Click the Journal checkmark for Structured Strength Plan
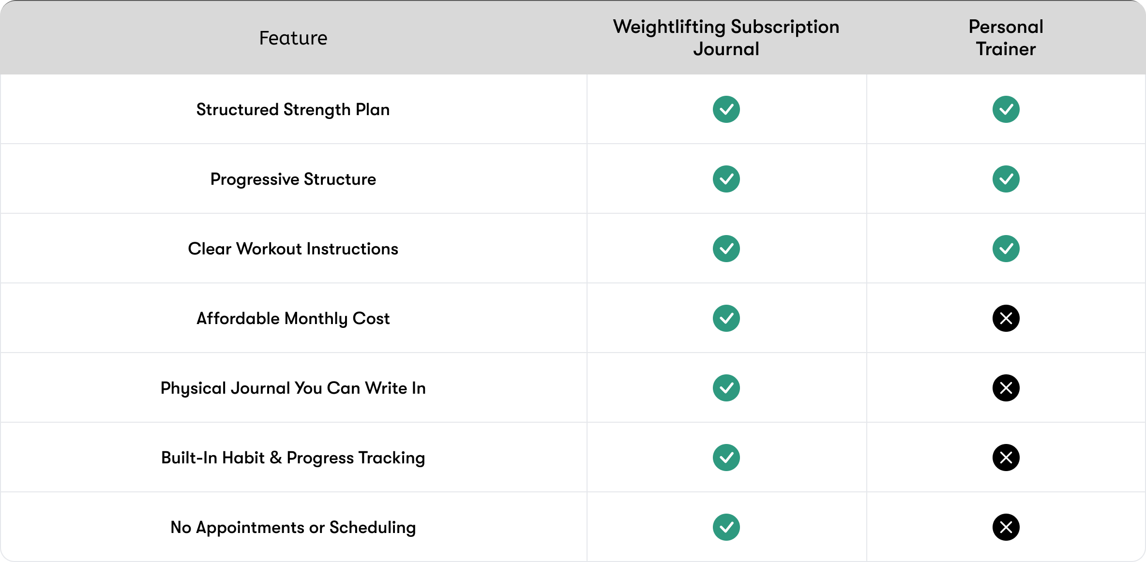 pyautogui.click(x=726, y=109)
